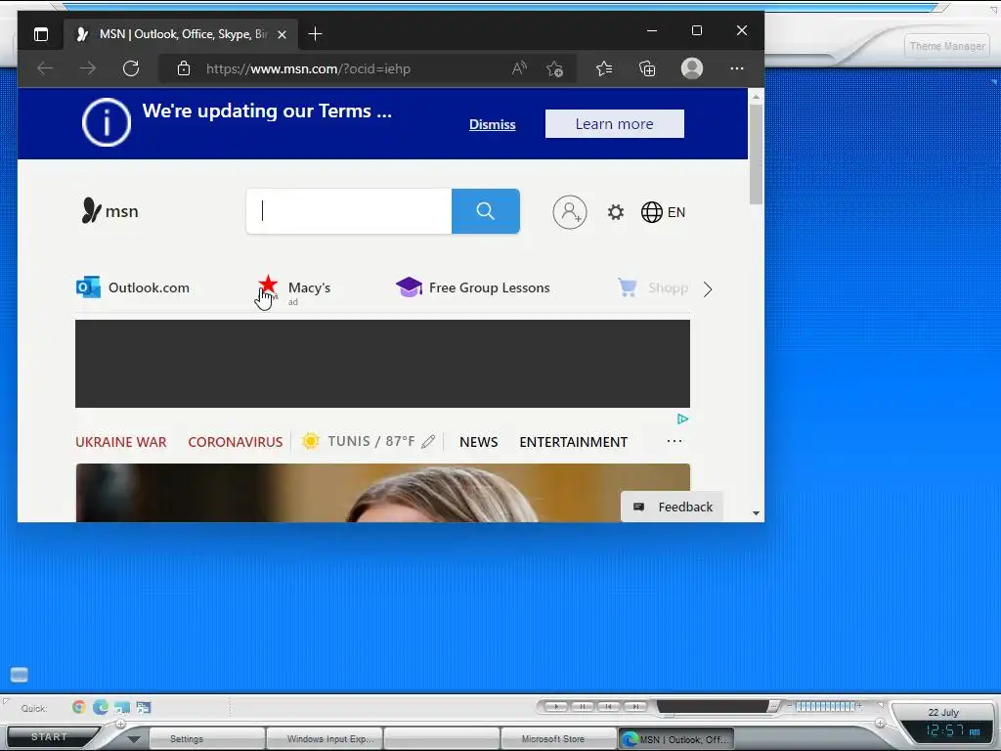1001x751 pixels.
Task: Show more shortcuts with right chevron
Action: 708,289
